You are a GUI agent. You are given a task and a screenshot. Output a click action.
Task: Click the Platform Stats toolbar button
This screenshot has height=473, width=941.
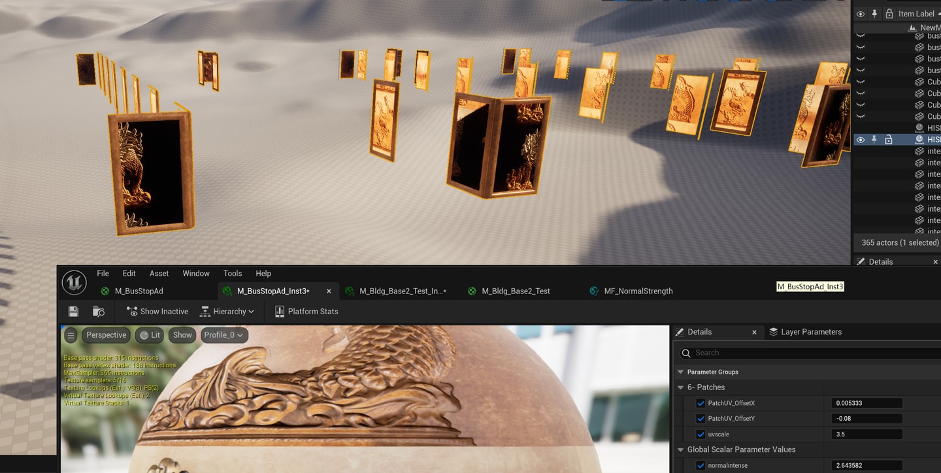pos(306,312)
